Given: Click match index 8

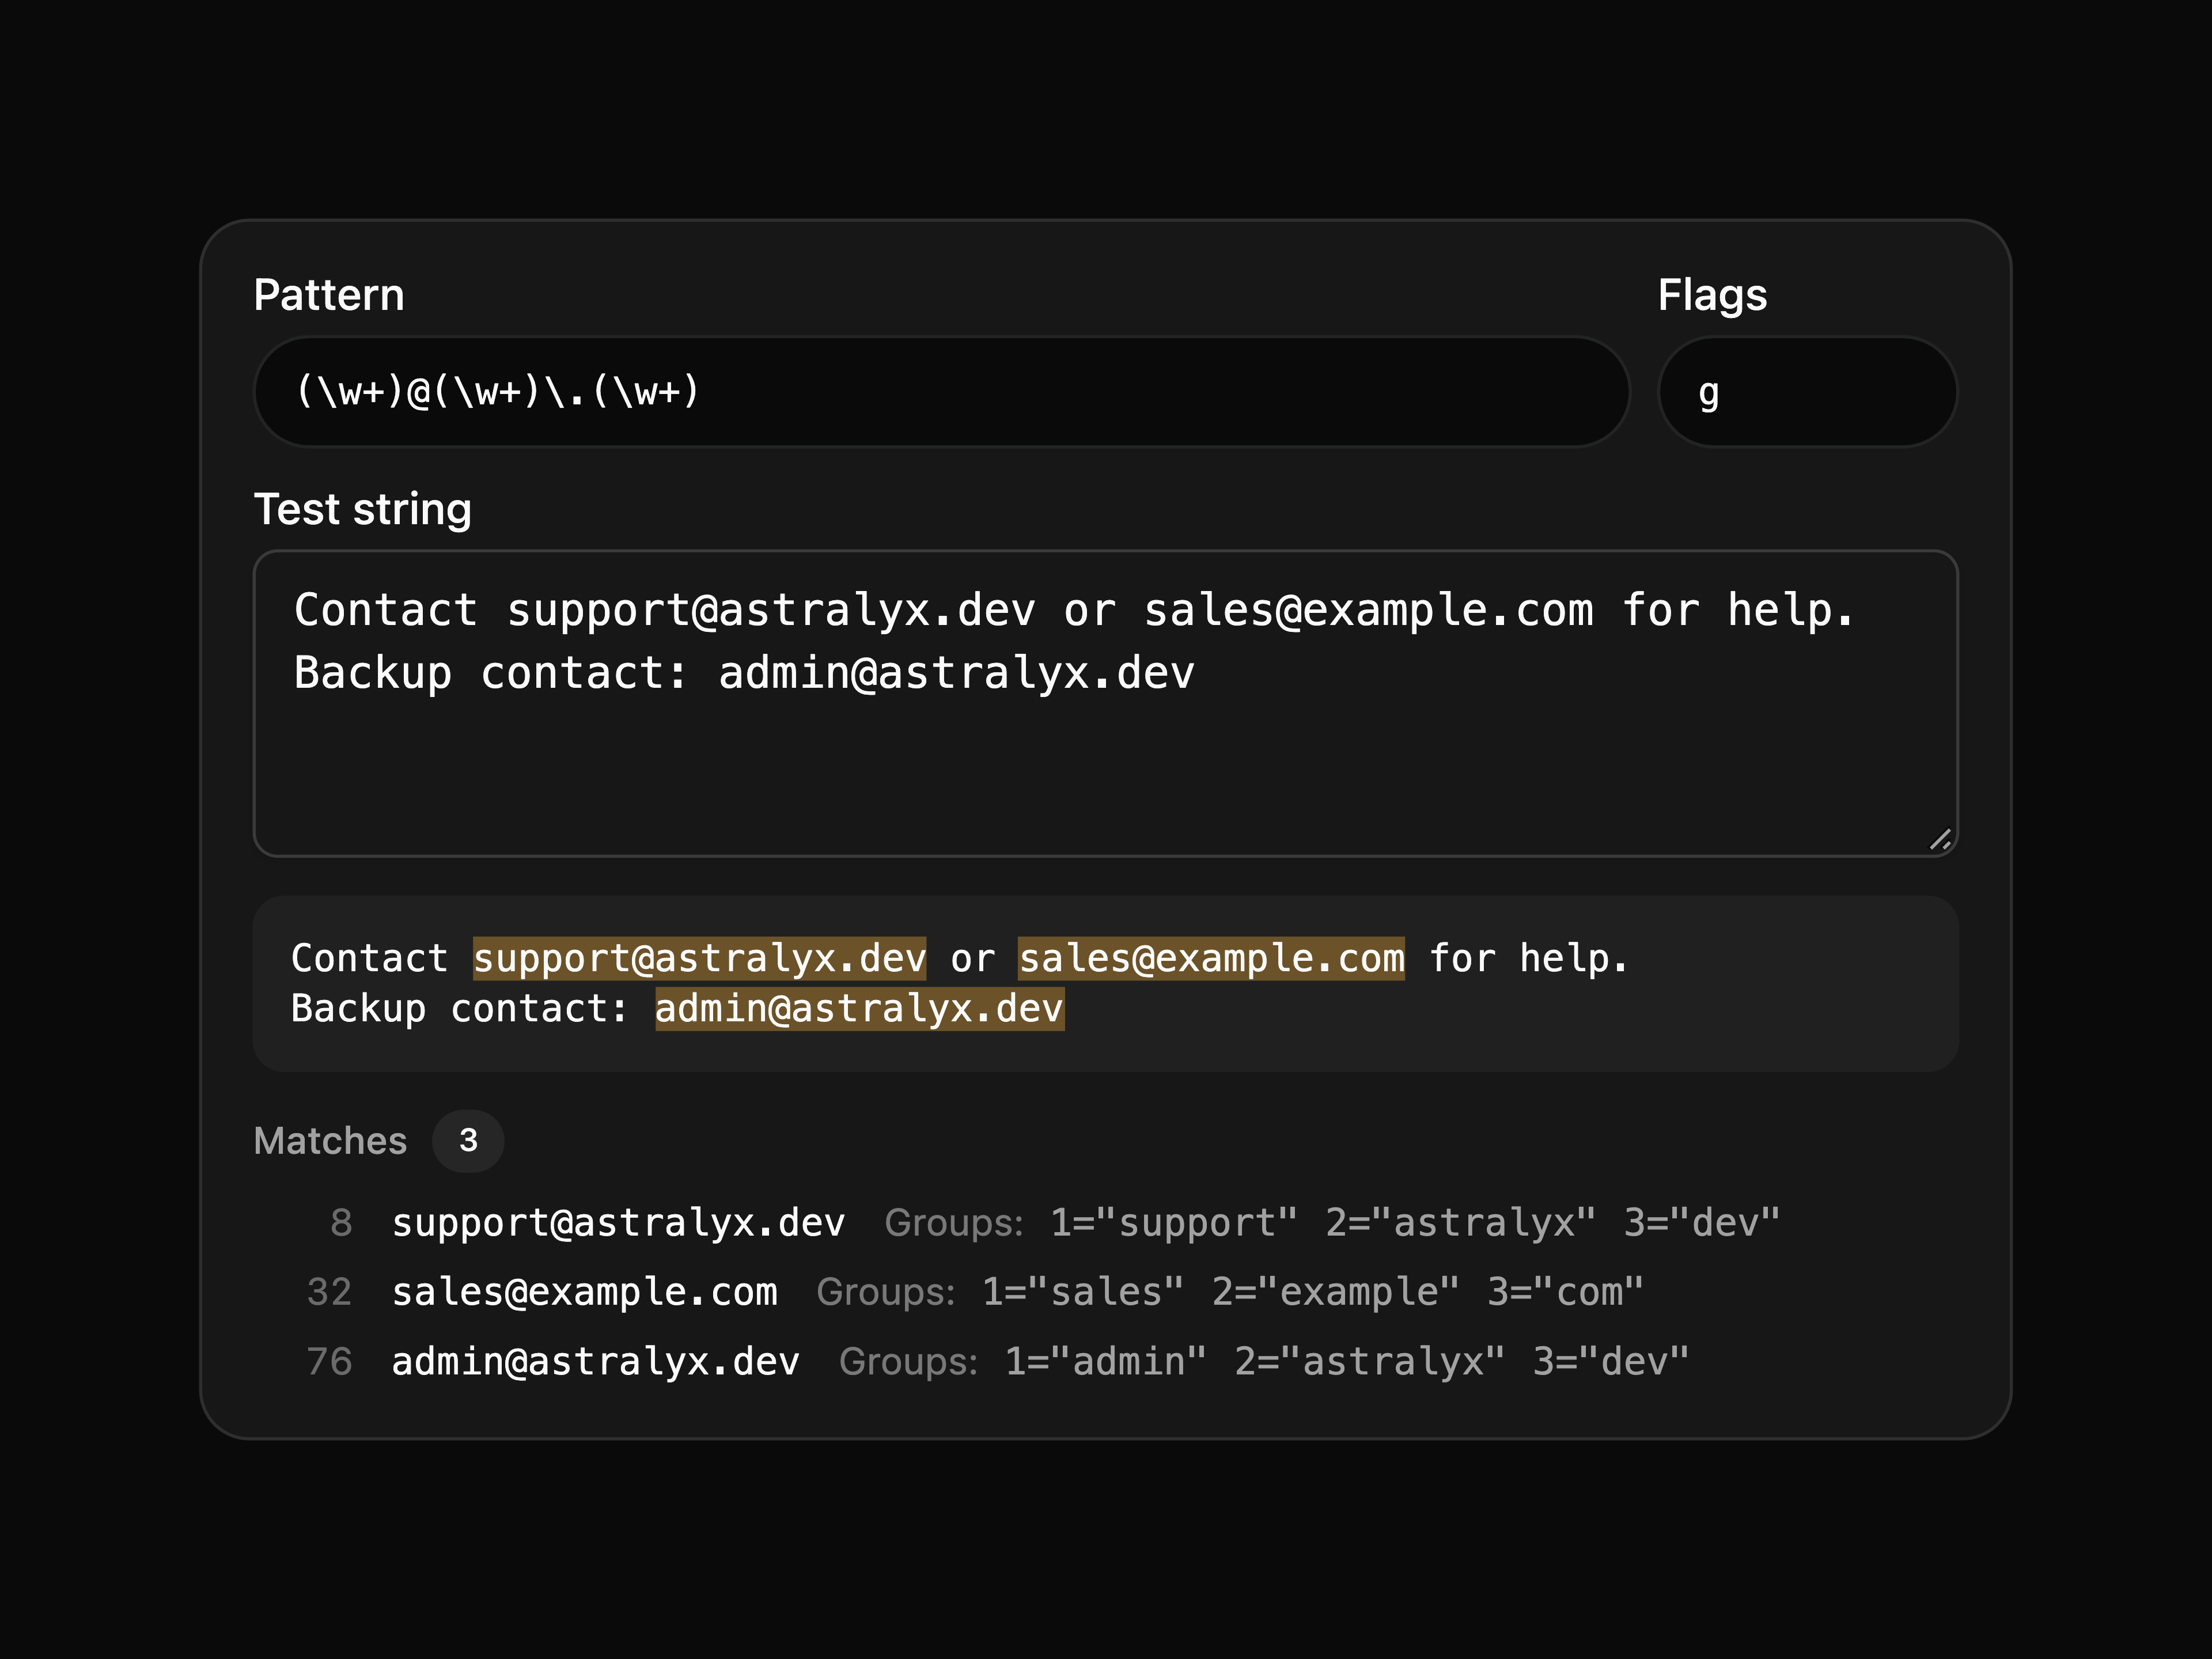Looking at the screenshot, I should [341, 1222].
